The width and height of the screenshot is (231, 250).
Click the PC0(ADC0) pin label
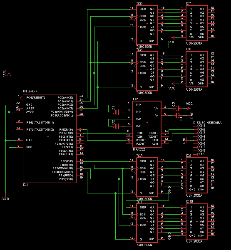click(x=65, y=98)
